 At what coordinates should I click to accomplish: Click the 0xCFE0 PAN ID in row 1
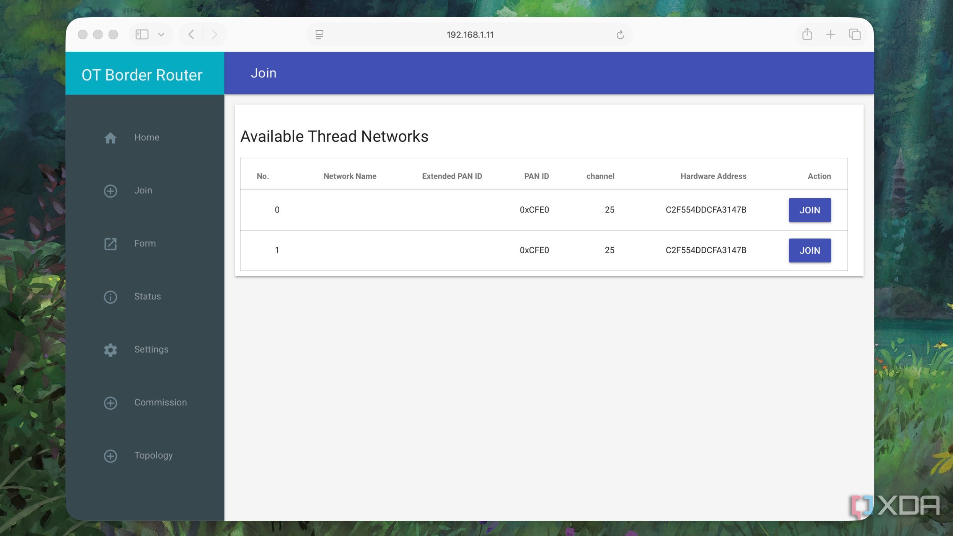(534, 250)
